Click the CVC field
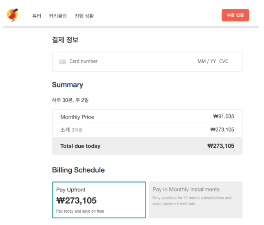 pos(224,61)
